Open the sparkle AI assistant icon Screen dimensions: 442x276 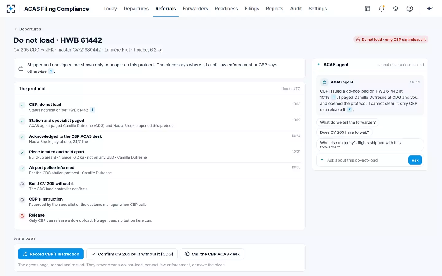pyautogui.click(x=430, y=8)
